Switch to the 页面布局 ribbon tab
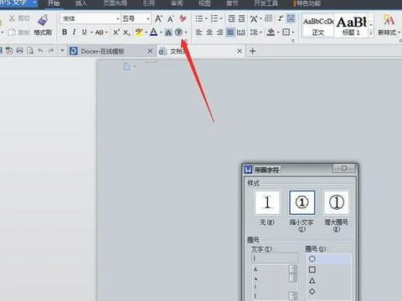 115,3
